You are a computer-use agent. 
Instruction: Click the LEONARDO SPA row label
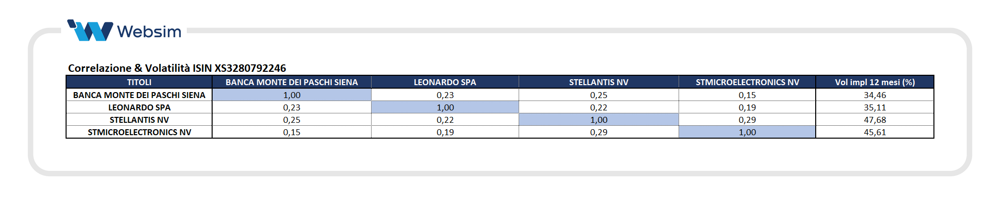coord(139,107)
